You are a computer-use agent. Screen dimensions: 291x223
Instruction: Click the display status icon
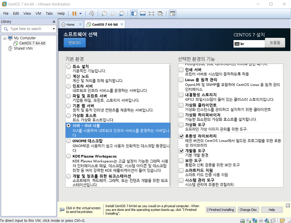point(273,220)
